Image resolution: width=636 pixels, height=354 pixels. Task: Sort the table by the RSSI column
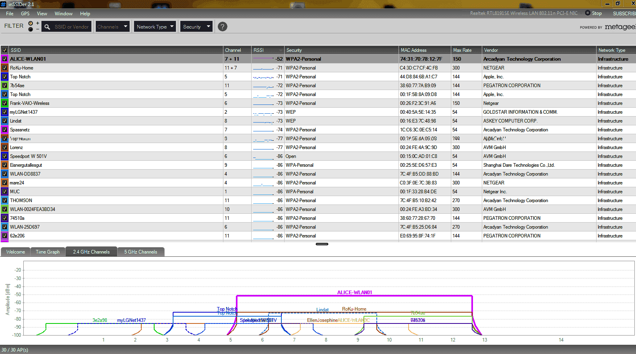[268, 50]
